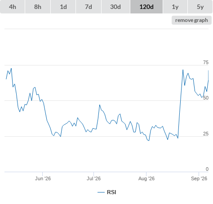
Task: Click the 50 level gridline label
Action: 206,98
